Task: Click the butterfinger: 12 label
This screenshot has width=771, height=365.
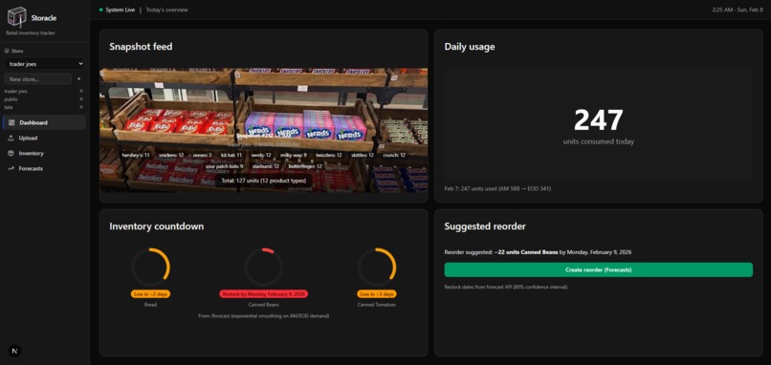Action: point(305,166)
